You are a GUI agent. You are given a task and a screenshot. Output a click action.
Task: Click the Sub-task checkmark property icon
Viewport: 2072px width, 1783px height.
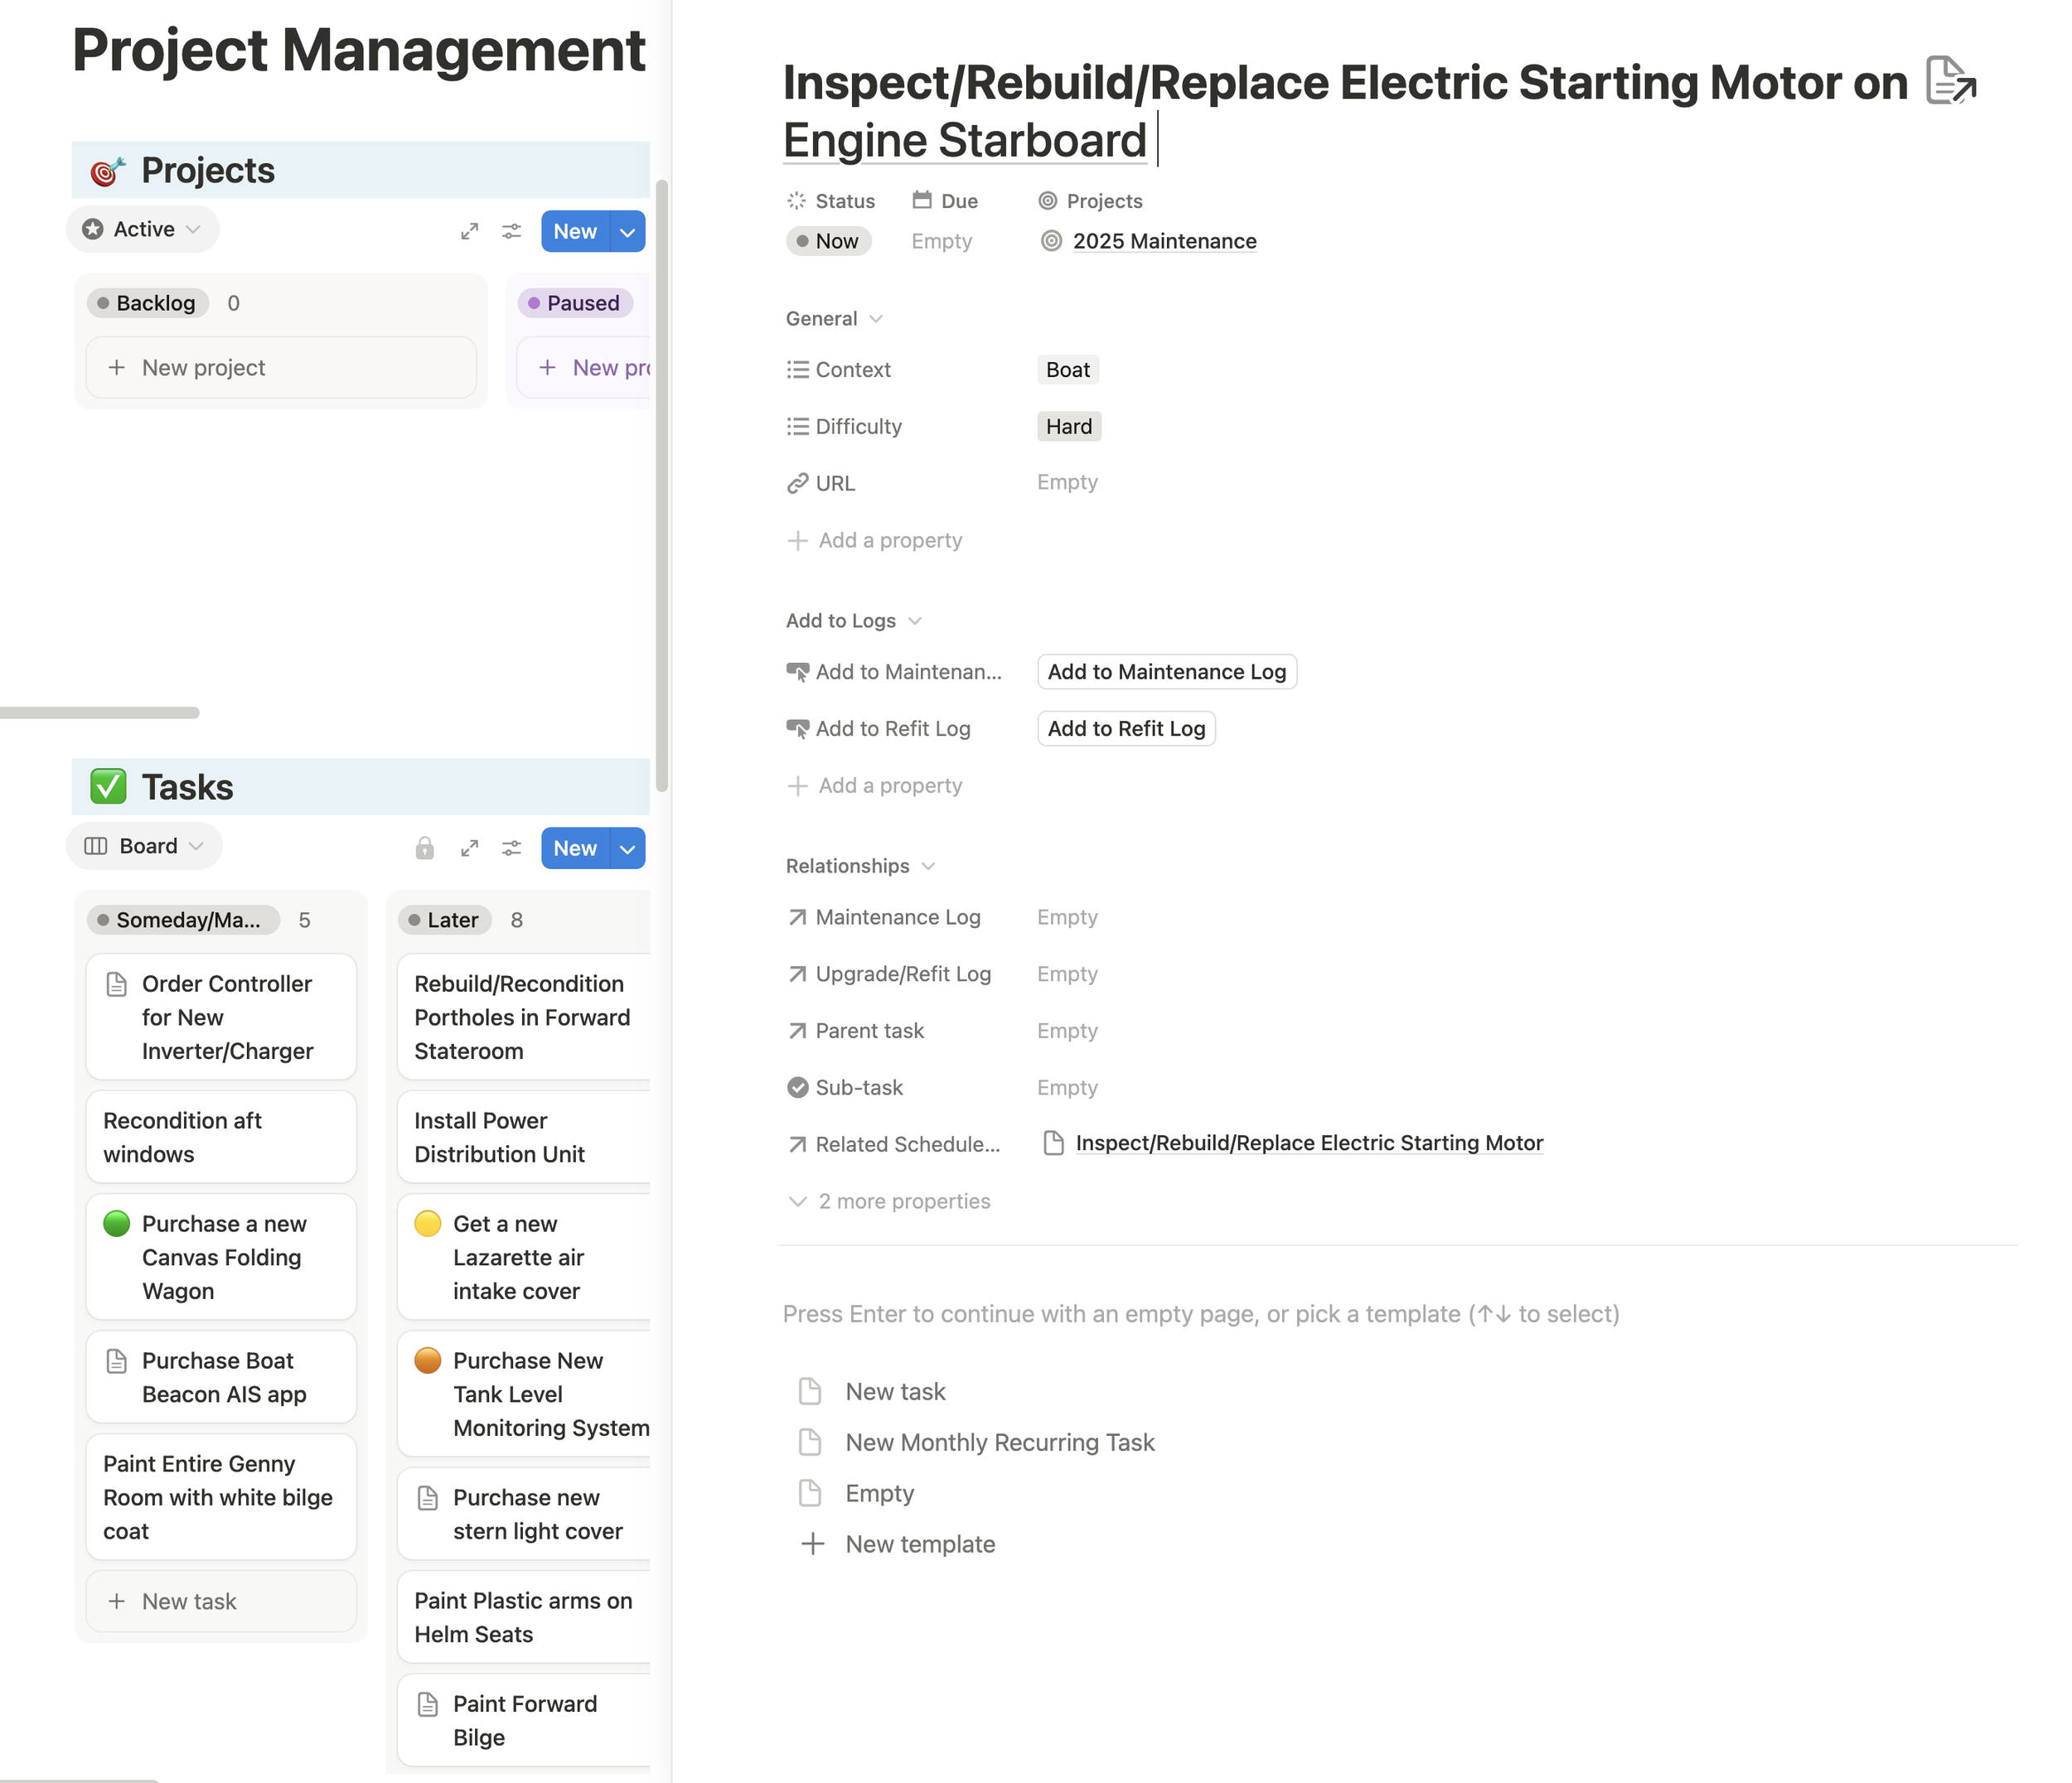click(x=797, y=1087)
